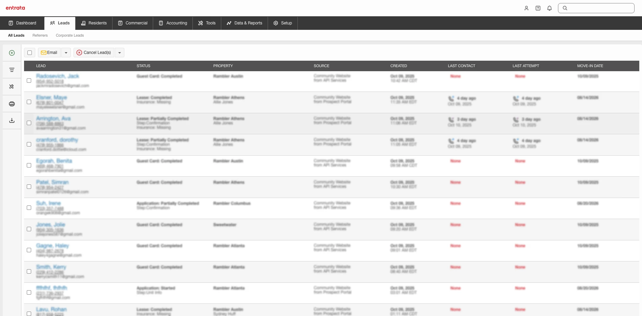Click the tools icon in left sidebar
The image size is (642, 316).
(x=12, y=87)
